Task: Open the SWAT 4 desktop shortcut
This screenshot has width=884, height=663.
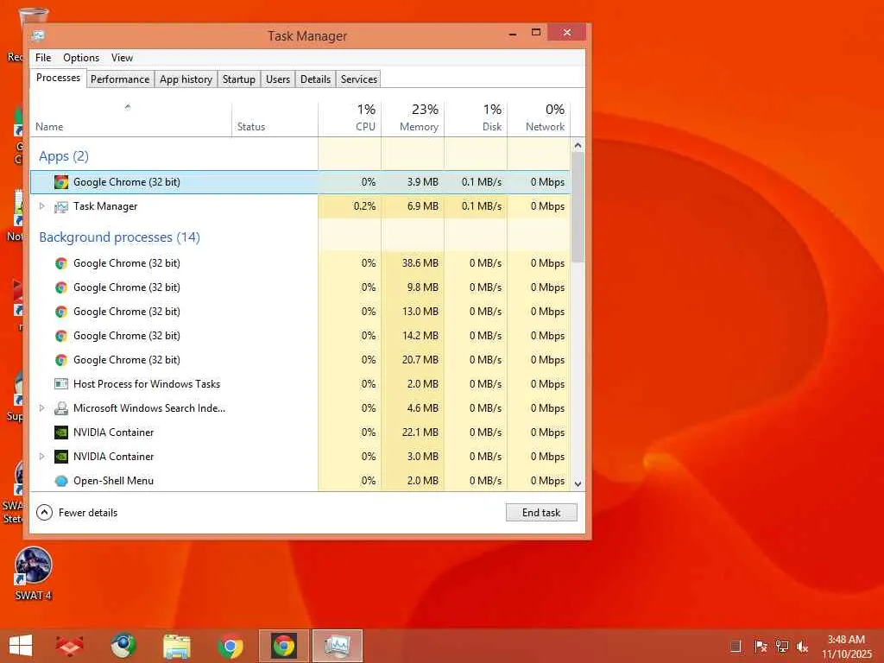Action: [x=34, y=574]
